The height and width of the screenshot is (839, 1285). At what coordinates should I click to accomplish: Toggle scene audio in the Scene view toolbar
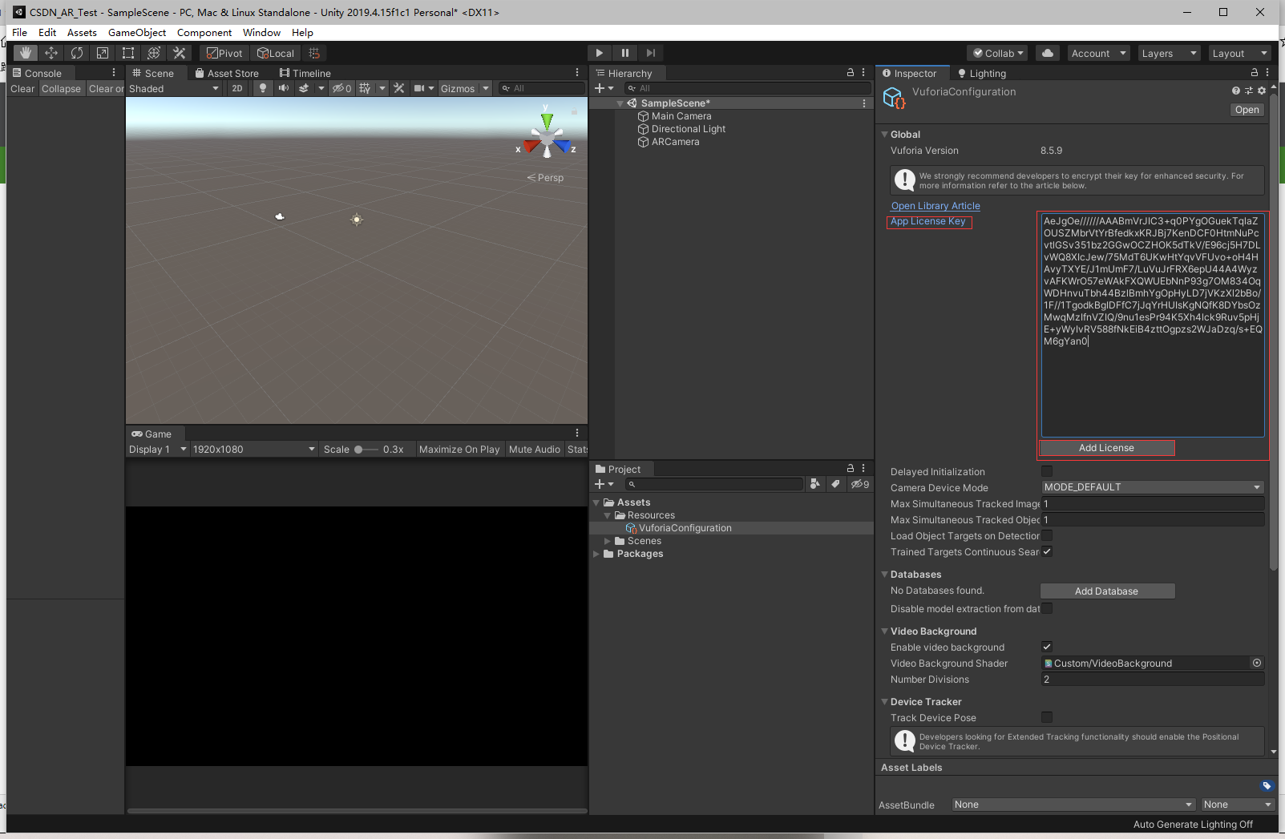[284, 88]
